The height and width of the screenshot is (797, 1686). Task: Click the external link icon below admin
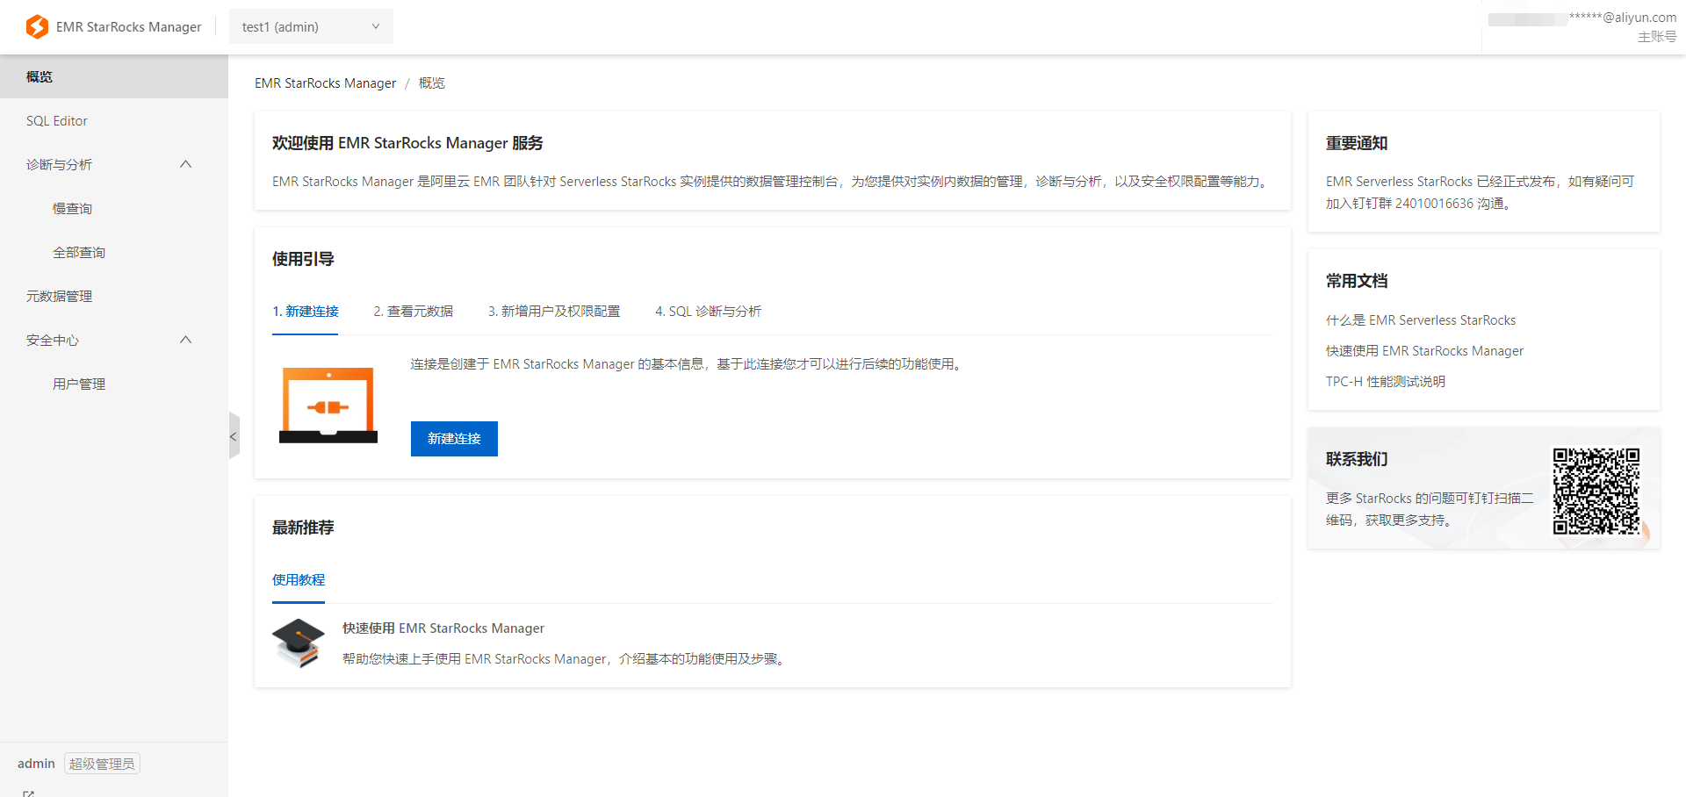coord(29,793)
